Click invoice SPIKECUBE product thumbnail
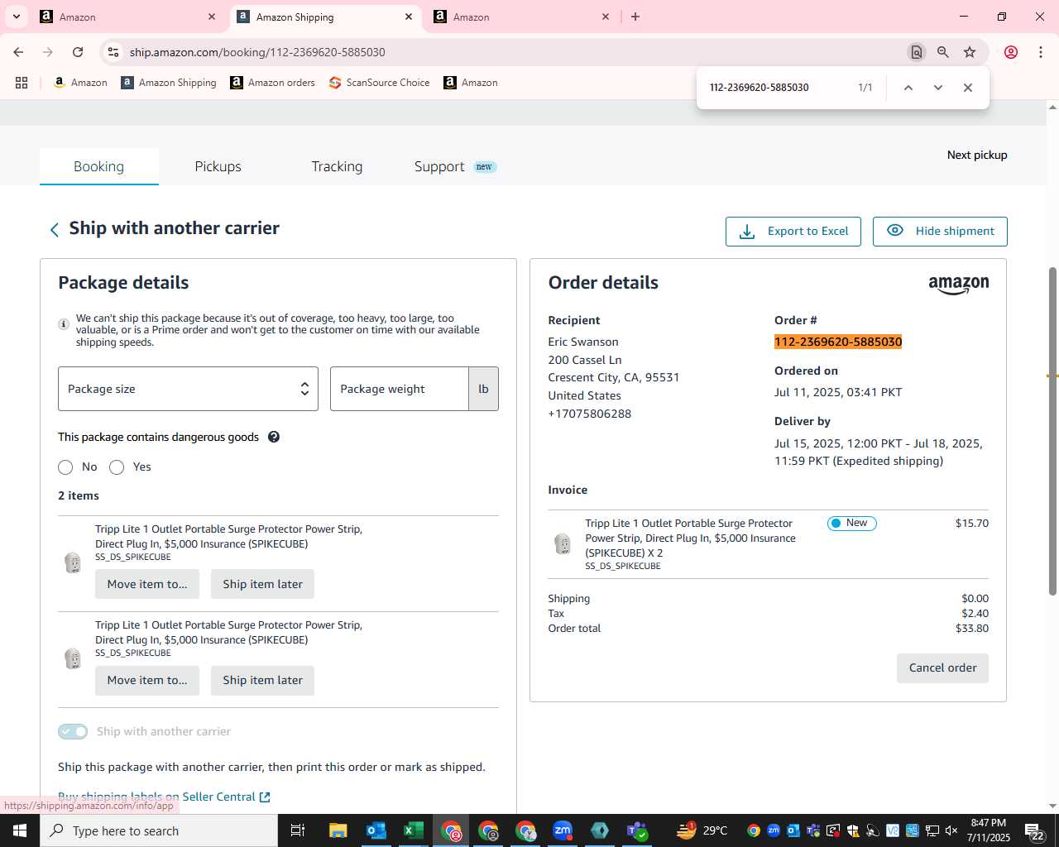 click(x=563, y=543)
